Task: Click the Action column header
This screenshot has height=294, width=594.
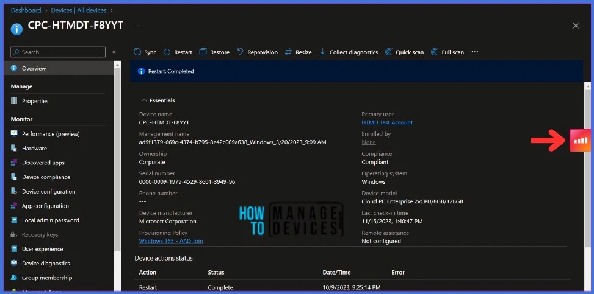Action: coord(148,273)
